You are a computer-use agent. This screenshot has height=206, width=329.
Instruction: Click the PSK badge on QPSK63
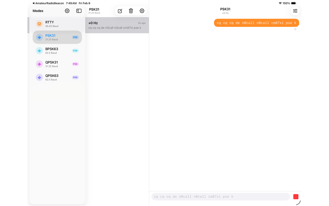75,77
